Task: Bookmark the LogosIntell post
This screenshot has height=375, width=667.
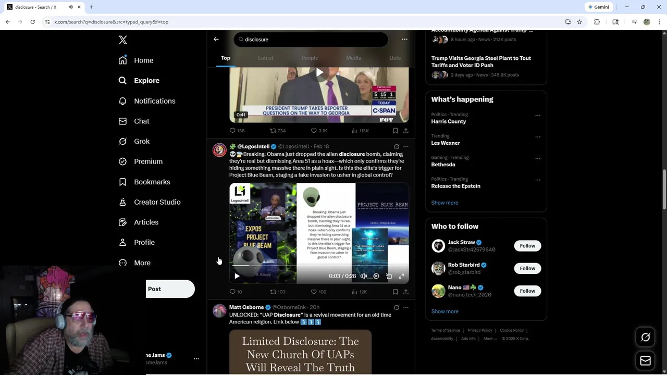Action: pos(396,292)
